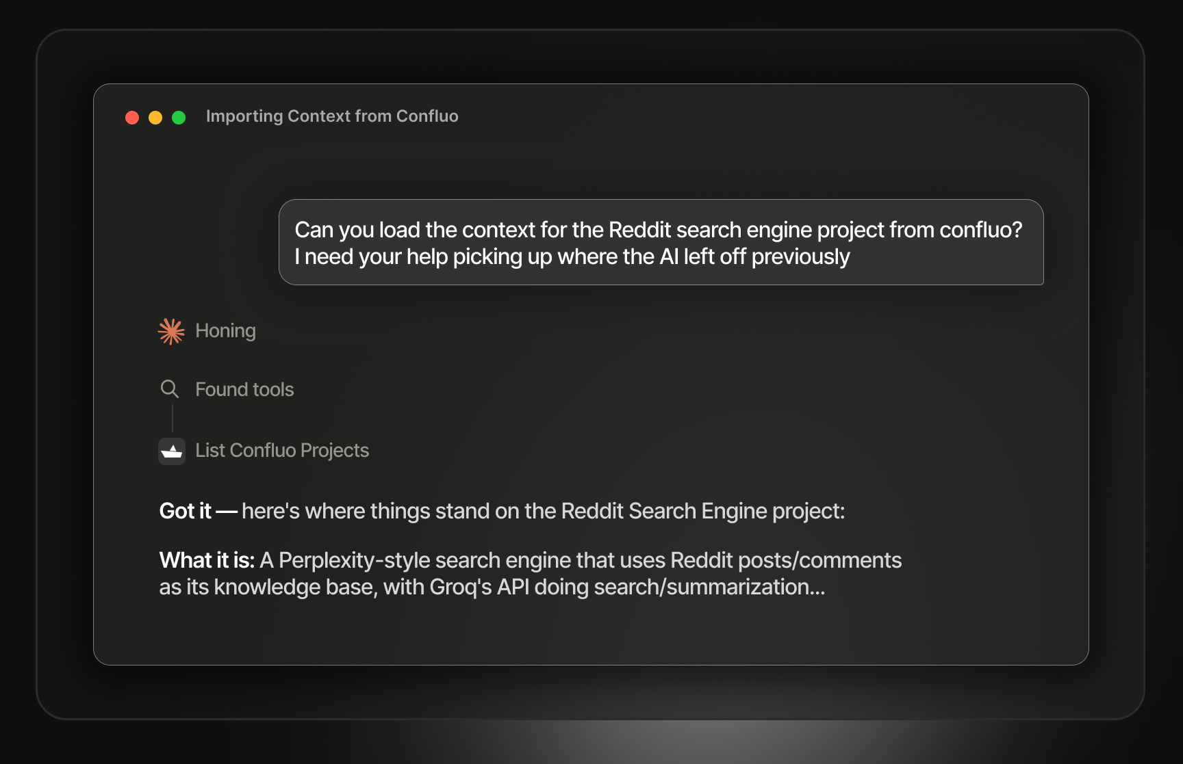1183x764 pixels.
Task: Close the window with the red dot
Action: click(x=132, y=118)
